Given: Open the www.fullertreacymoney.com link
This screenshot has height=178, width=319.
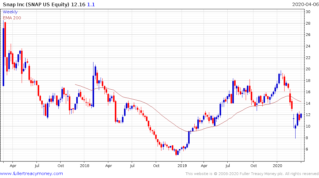Looking at the screenshot, I should pos(31,174).
